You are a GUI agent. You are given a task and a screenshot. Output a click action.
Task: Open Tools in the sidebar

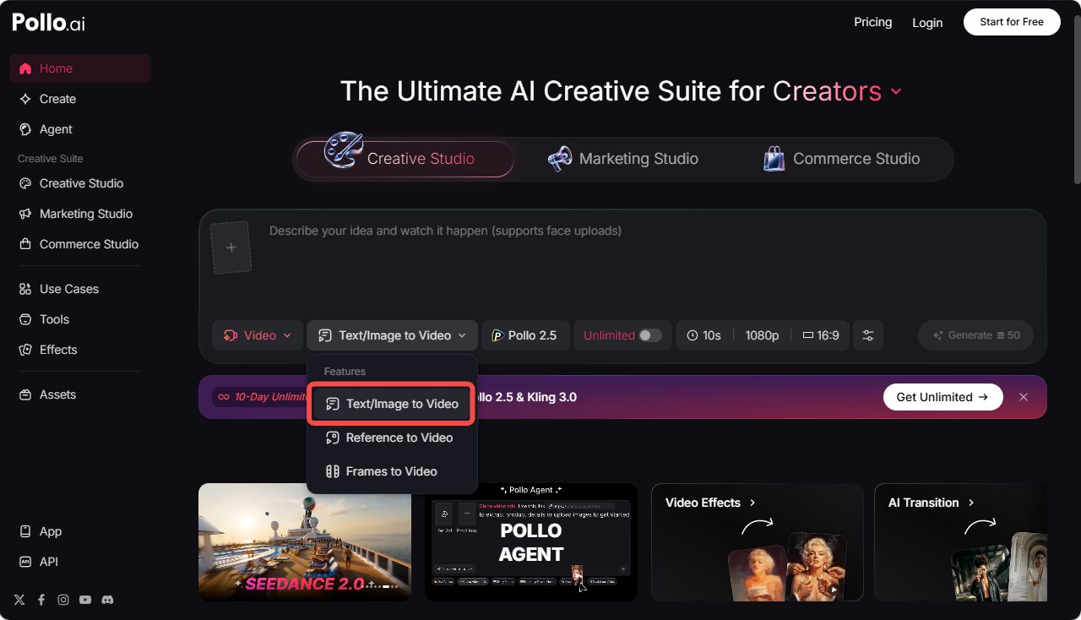80,319
